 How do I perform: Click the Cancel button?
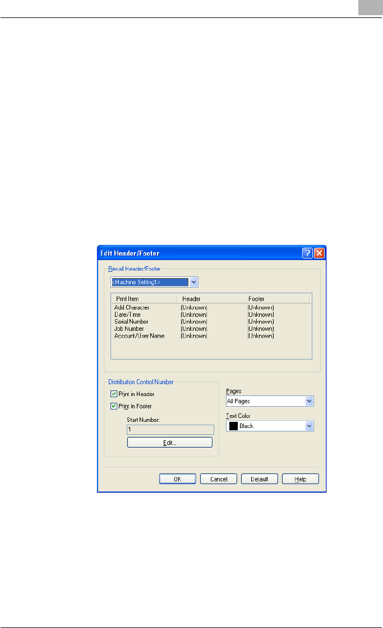point(219,479)
